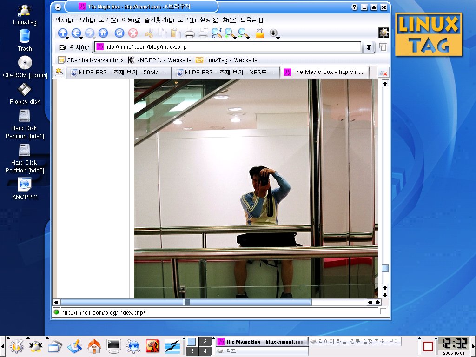Open the 도구(T) menu

click(187, 20)
